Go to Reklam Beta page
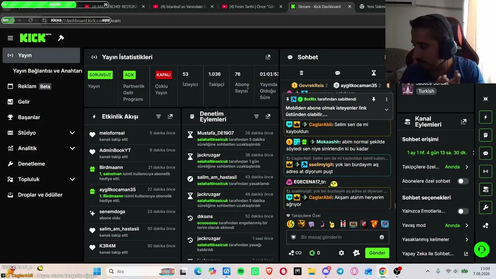This screenshot has width=496, height=279. pos(41,86)
